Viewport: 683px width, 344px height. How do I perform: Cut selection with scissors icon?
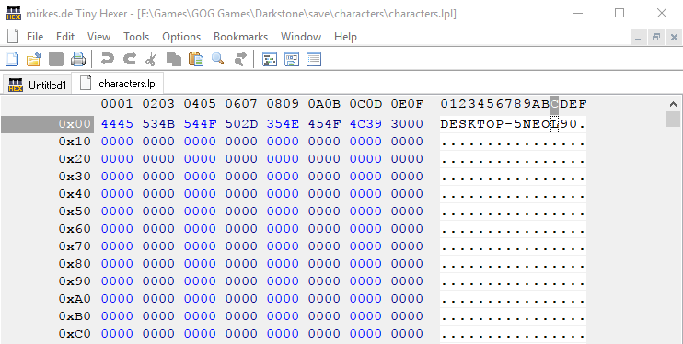coord(151,59)
